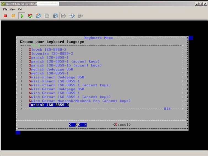The image size is (208, 156).
Task: Click the ^(-) scroll-up indicator
Action: pyautogui.click(x=36, y=46)
